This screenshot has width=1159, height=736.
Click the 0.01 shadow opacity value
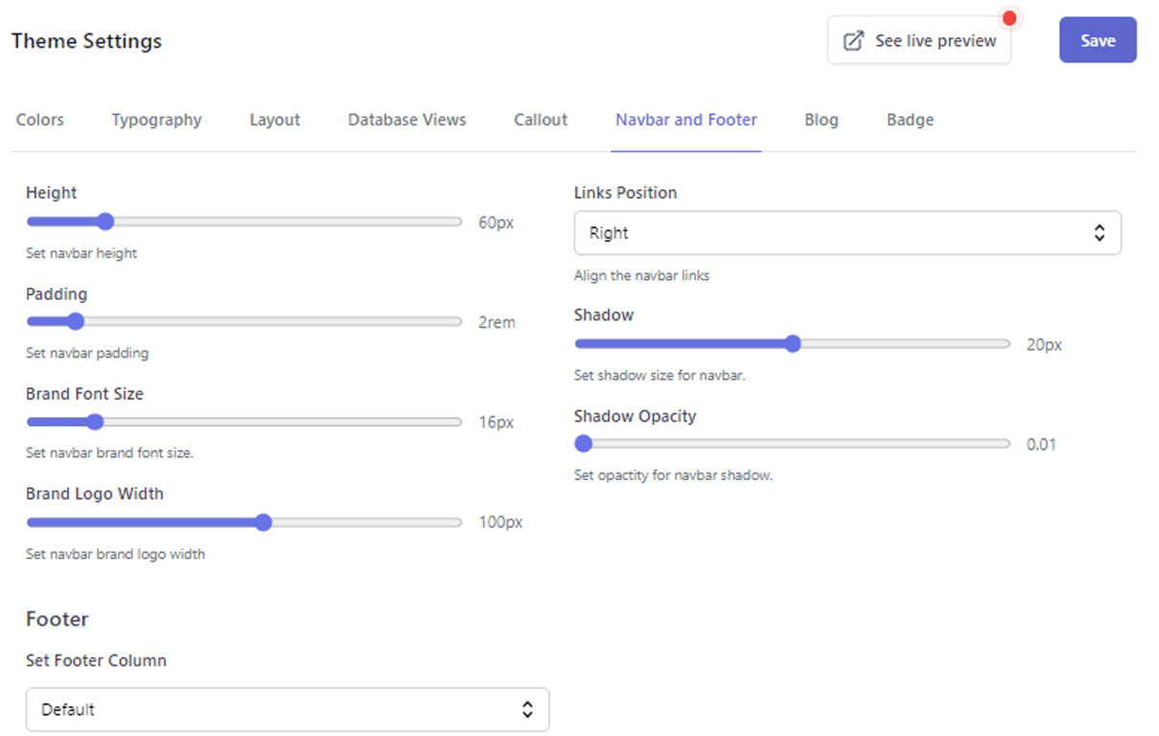point(1041,445)
